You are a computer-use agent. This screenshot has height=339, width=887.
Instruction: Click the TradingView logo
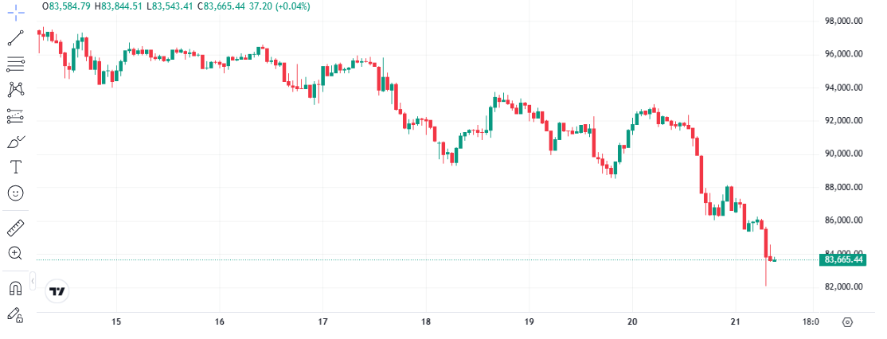click(x=57, y=291)
